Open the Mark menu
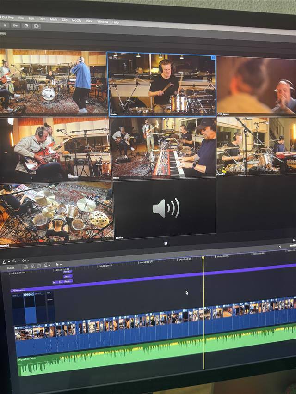 [53, 19]
